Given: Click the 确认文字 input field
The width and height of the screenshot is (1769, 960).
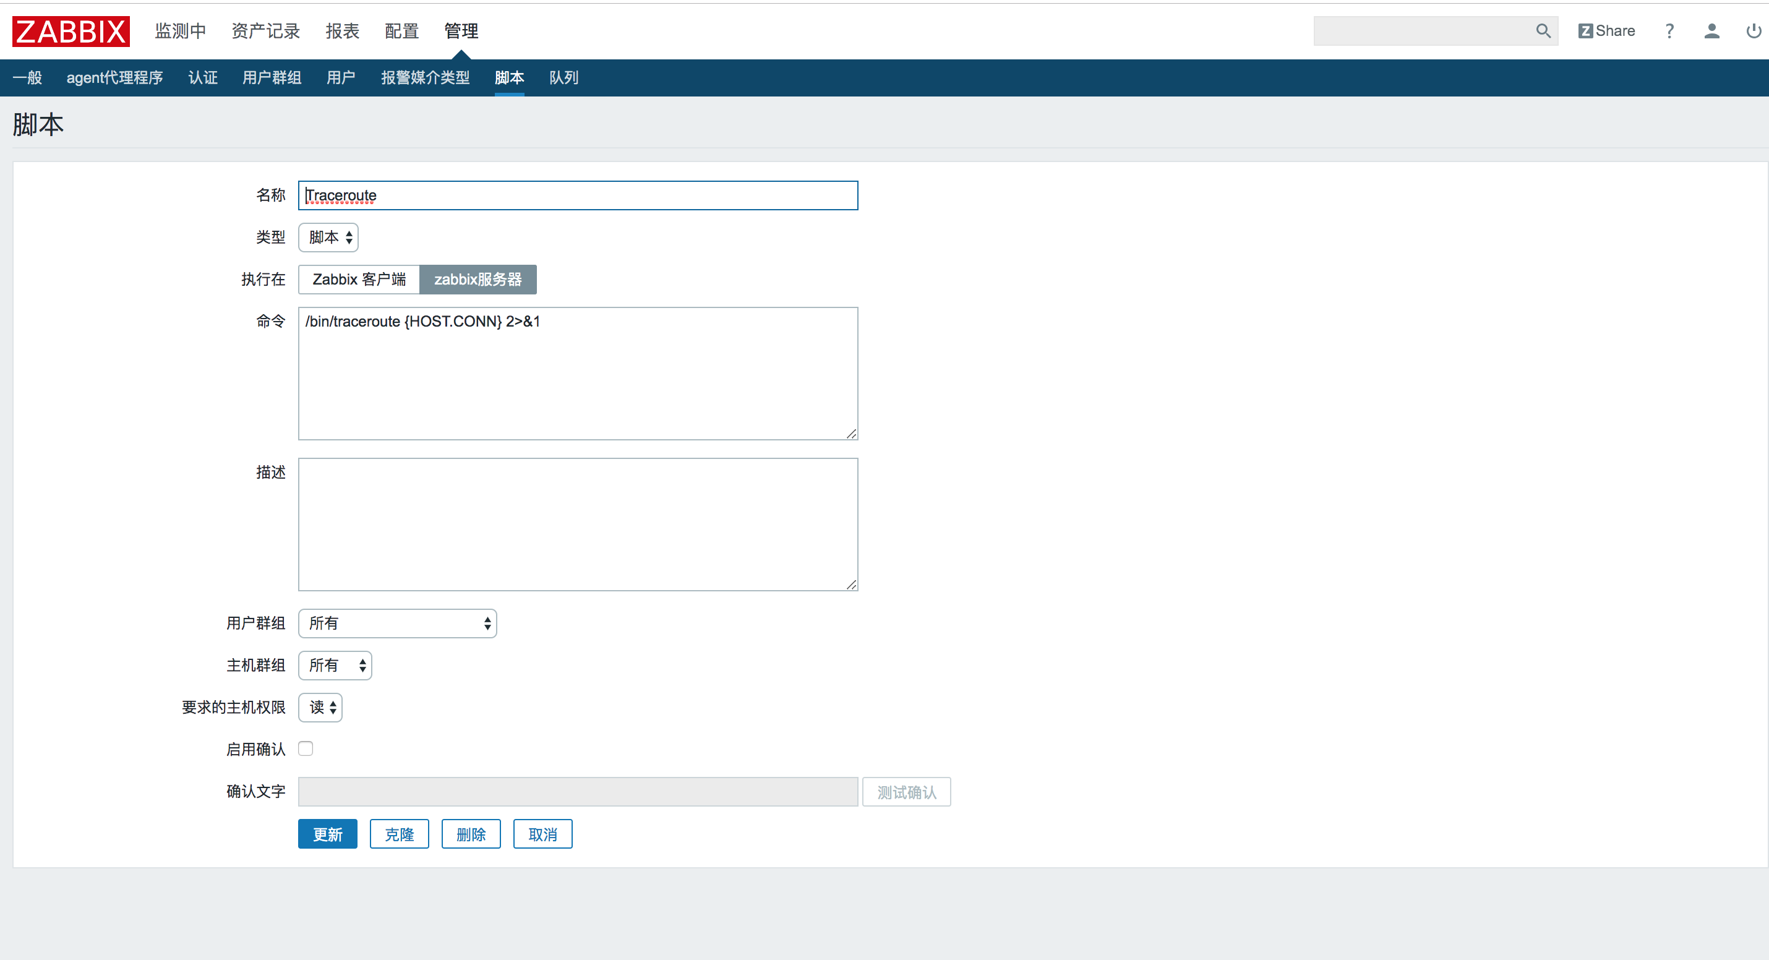Looking at the screenshot, I should point(578,792).
